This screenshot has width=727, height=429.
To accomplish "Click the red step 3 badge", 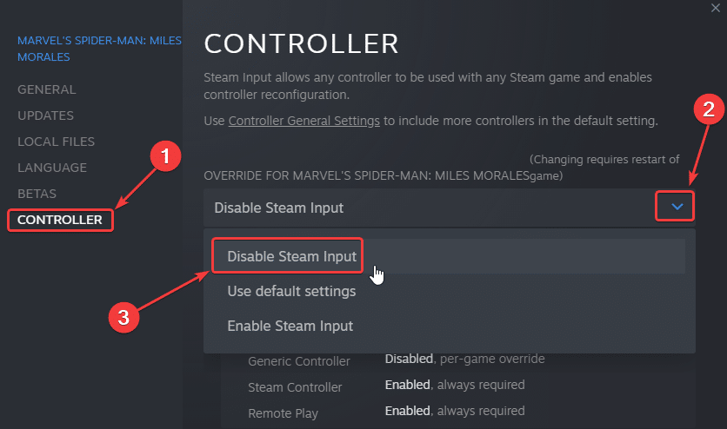I will (x=123, y=317).
